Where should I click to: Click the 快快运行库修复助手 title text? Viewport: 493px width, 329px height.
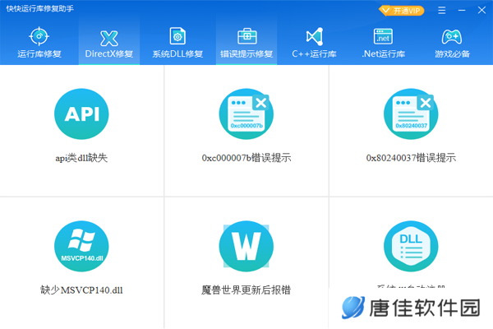tap(40, 8)
